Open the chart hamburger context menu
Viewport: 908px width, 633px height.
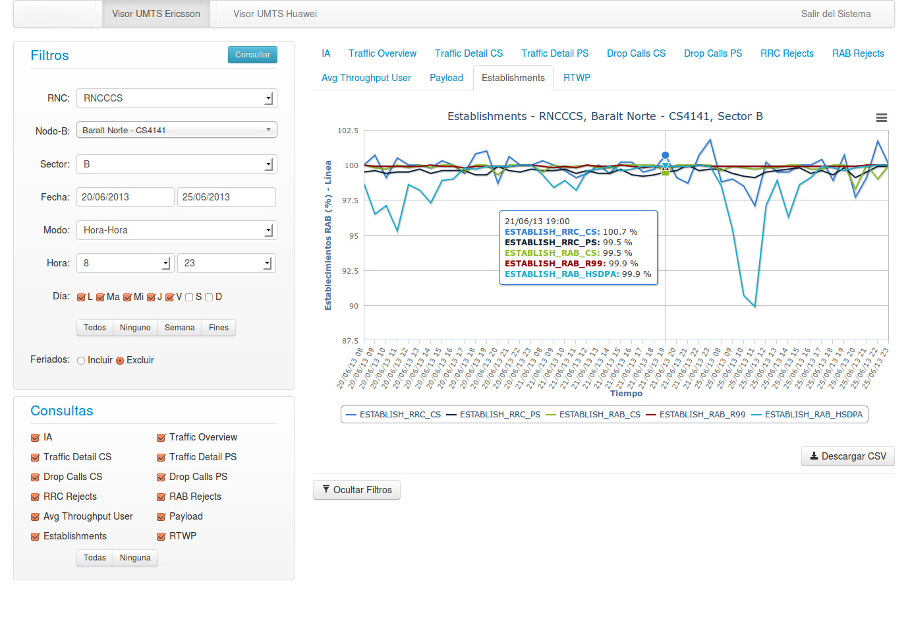point(881,117)
